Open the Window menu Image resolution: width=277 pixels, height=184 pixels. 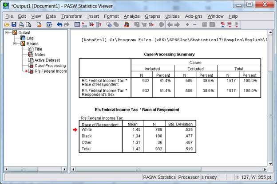coord(215,16)
